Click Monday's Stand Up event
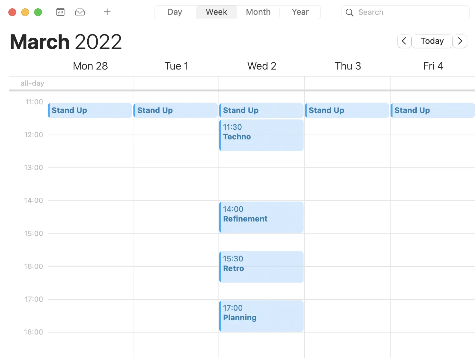 90,110
